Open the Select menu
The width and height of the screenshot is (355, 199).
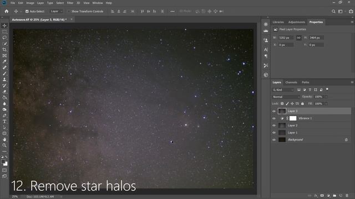click(x=60, y=3)
